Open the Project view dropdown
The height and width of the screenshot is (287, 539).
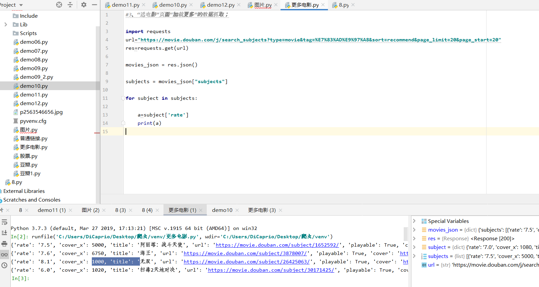coord(21,5)
